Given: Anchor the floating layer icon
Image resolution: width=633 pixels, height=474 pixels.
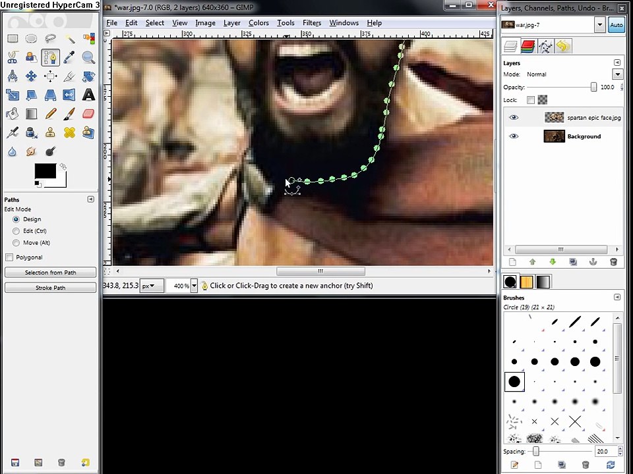Looking at the screenshot, I should 593,262.
